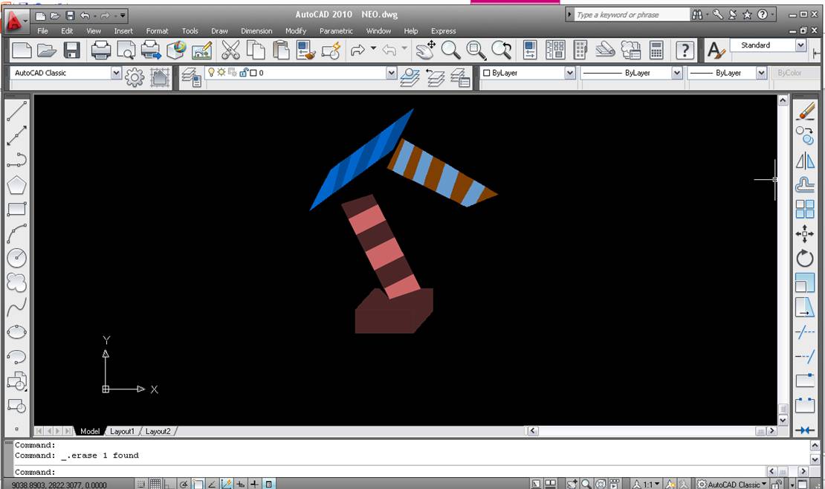
Task: Select the Line drawing tool
Action: click(x=16, y=111)
